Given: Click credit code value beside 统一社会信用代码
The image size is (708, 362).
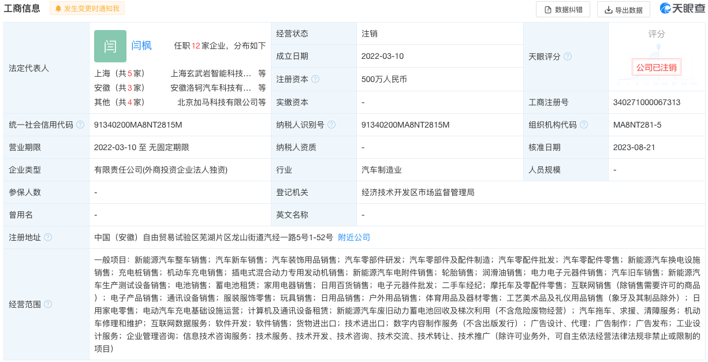Looking at the screenshot, I should point(138,125).
